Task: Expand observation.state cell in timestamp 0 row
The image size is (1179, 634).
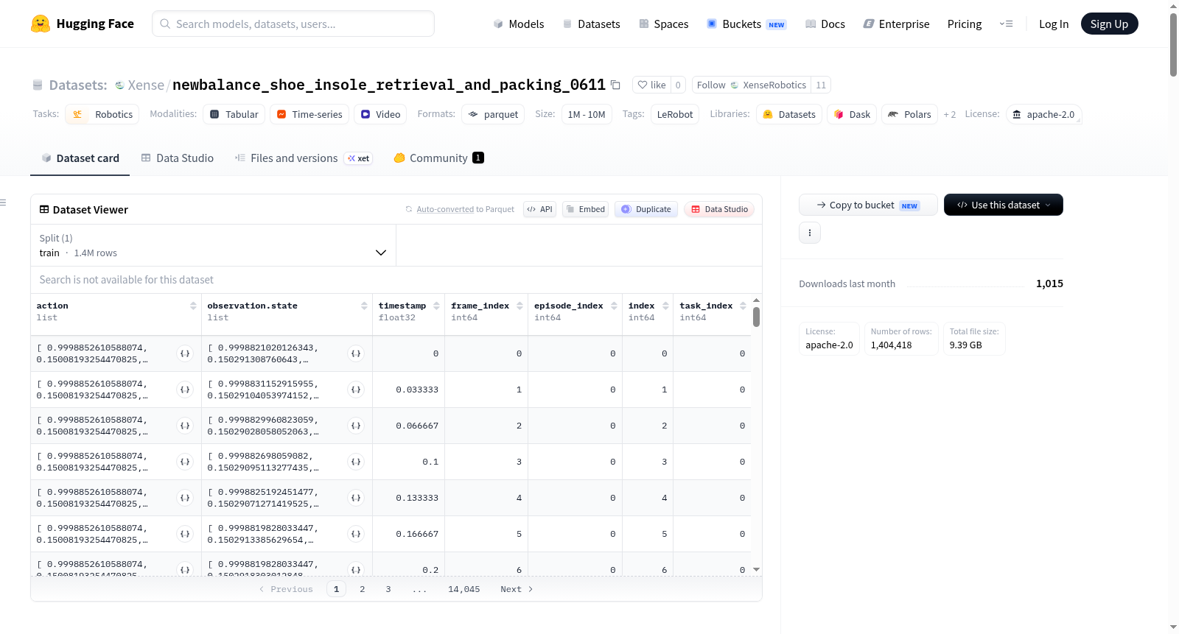Action: click(356, 353)
